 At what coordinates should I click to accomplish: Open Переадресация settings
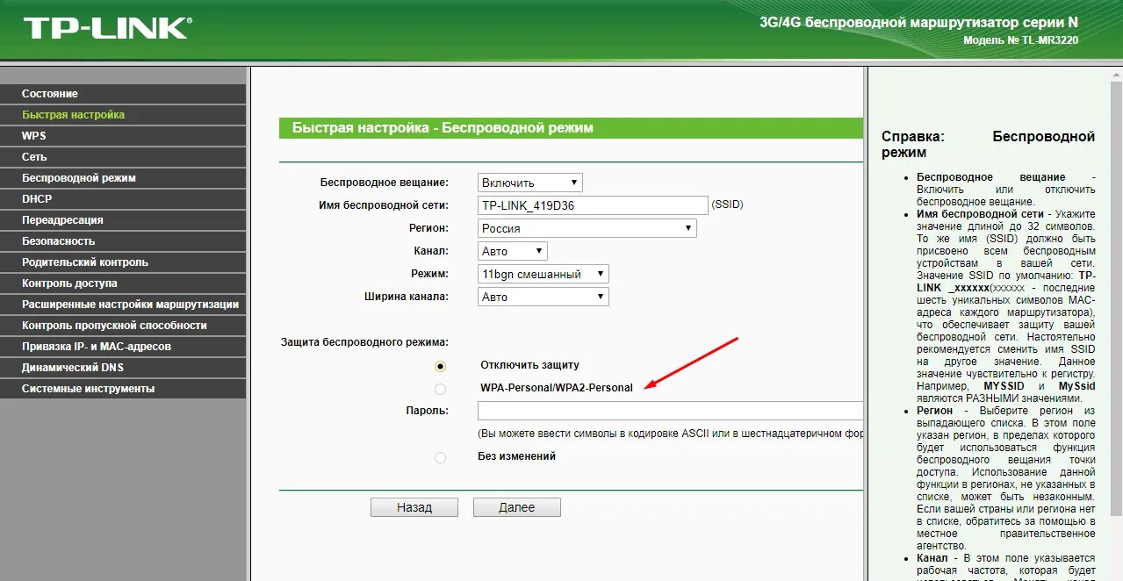[123, 220]
